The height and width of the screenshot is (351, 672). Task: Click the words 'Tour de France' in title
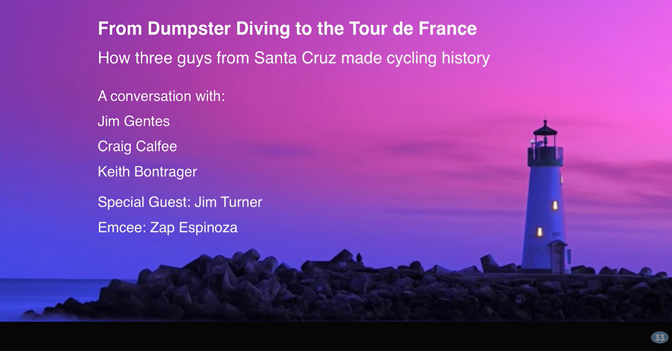click(413, 29)
